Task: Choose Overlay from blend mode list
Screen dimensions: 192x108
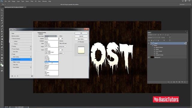Action: click(46, 56)
